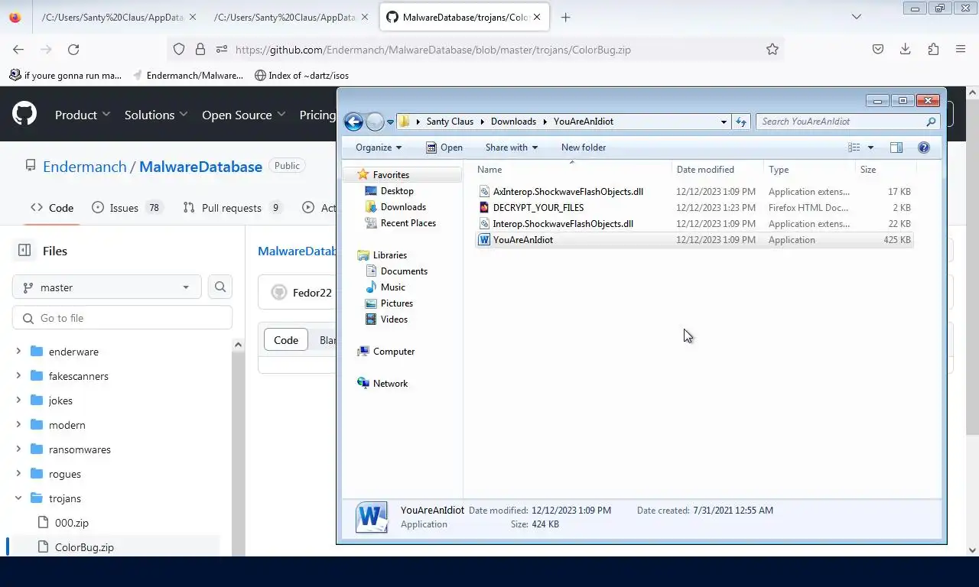Open the Organize menu in Explorer
This screenshot has width=979, height=587.
379,148
